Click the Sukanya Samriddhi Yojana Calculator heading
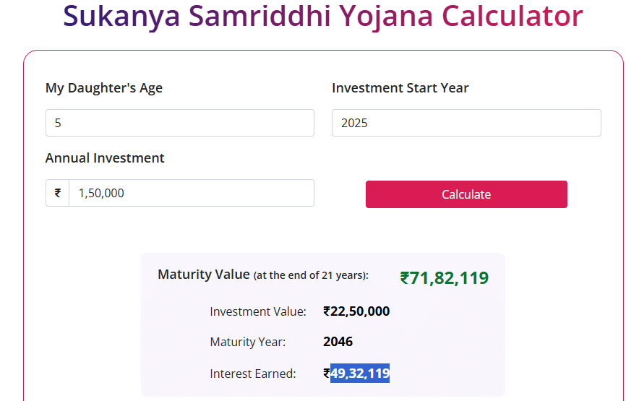 click(x=323, y=16)
